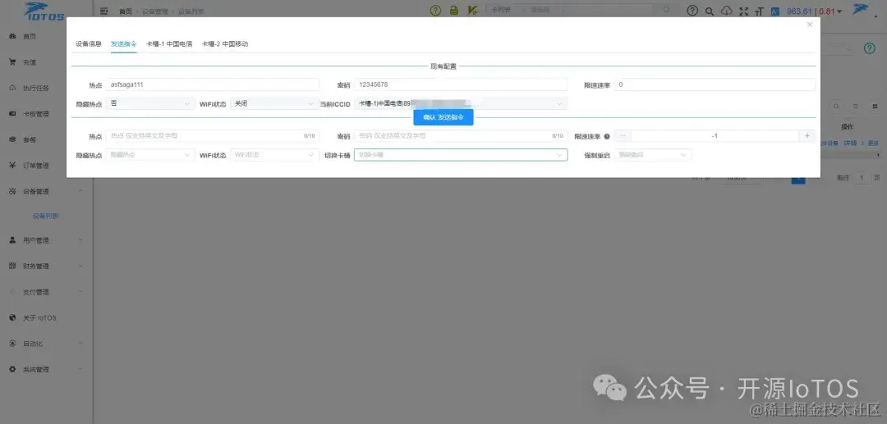
Task: Open 充值 in the sidebar
Action: [x=30, y=62]
